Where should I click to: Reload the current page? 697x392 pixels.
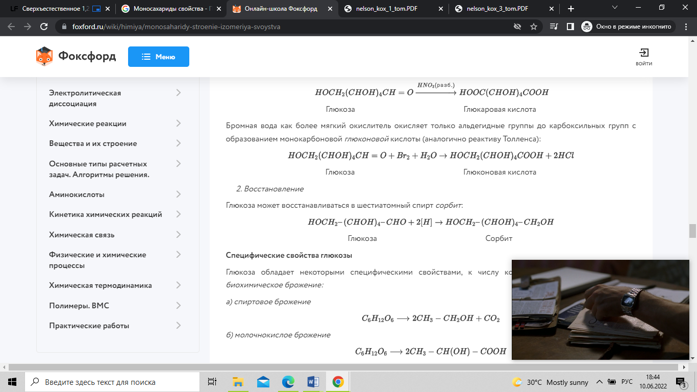[x=44, y=27]
